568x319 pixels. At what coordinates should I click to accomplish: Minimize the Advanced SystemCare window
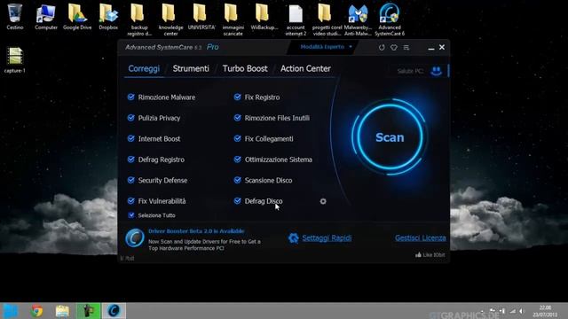click(x=430, y=48)
